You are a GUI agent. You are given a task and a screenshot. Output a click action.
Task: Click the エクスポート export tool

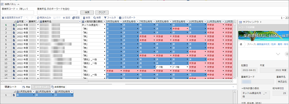(127, 18)
